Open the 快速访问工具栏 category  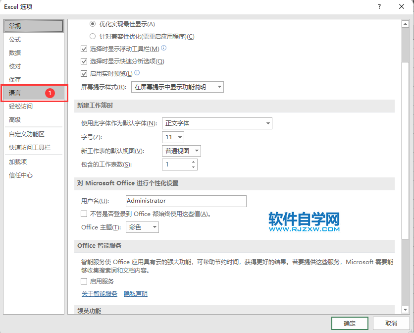click(x=34, y=148)
